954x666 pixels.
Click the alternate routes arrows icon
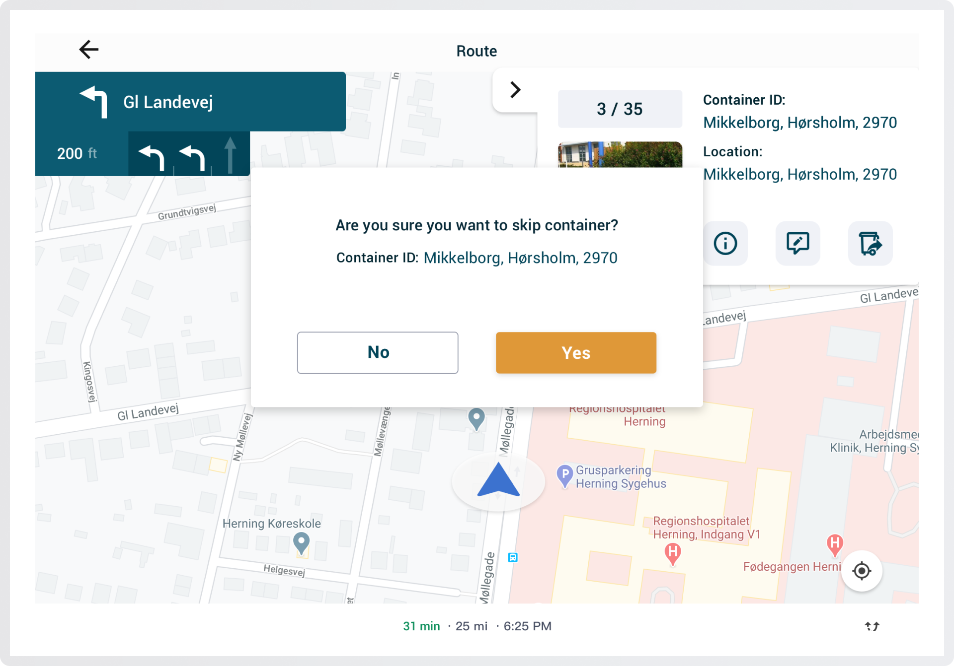872,626
